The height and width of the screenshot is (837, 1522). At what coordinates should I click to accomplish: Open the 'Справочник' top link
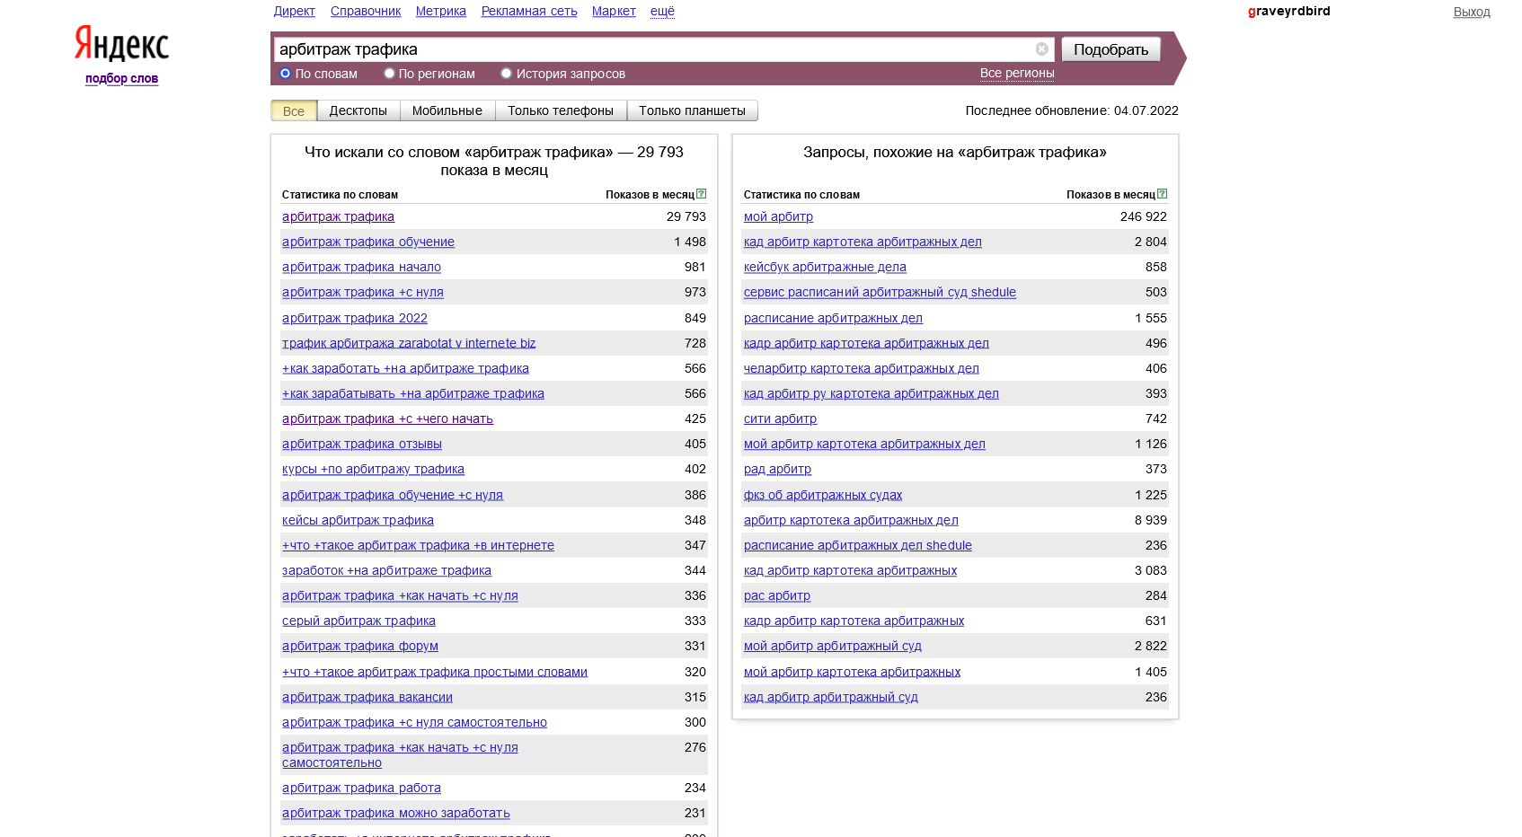pyautogui.click(x=366, y=11)
